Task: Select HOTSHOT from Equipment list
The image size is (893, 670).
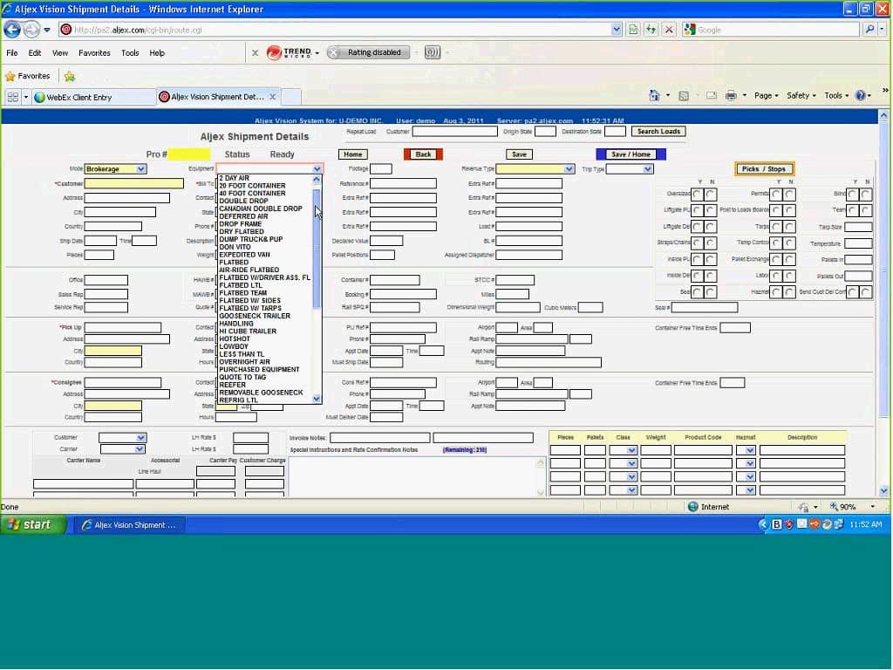Action: click(235, 339)
